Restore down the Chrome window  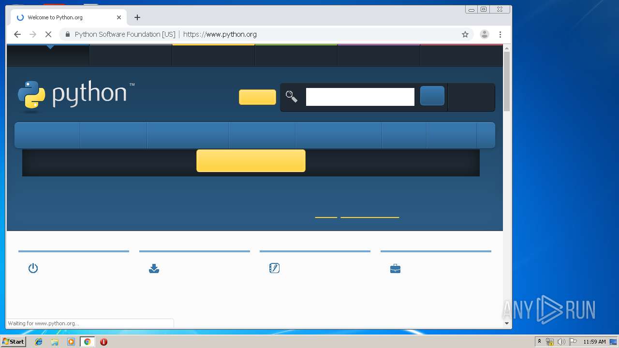[483, 9]
